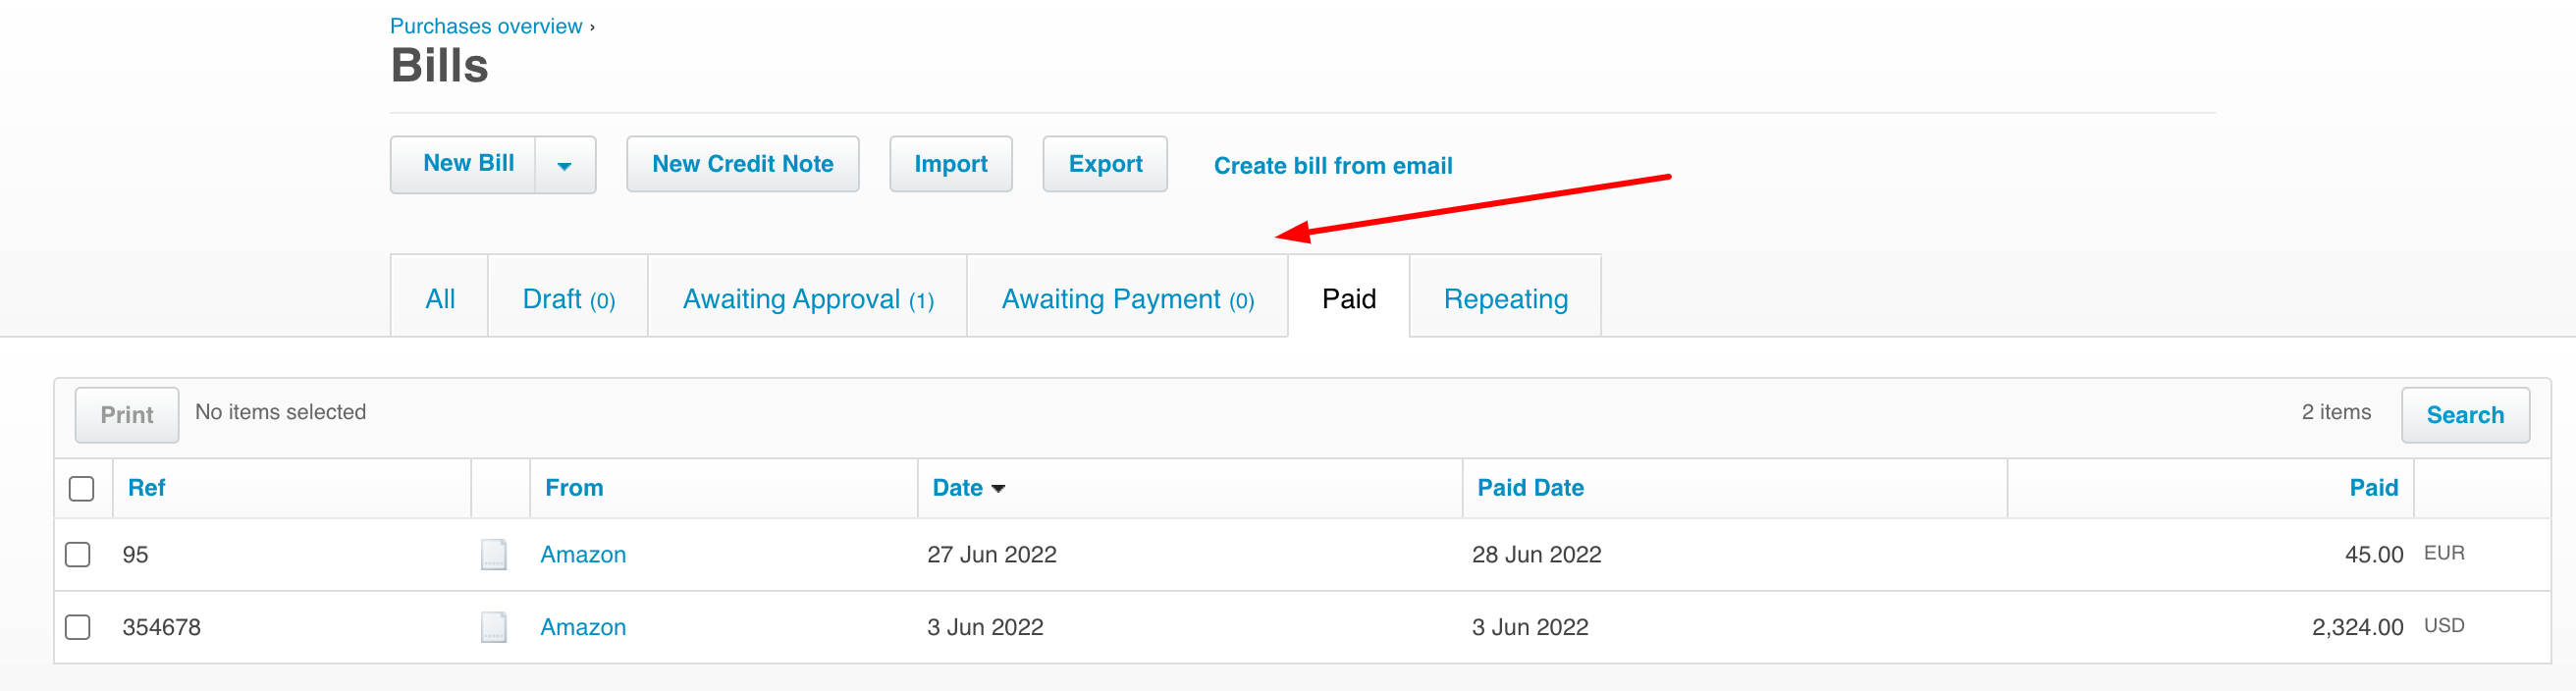
Task: Tick the select-all checkbox in header
Action: coord(82,489)
